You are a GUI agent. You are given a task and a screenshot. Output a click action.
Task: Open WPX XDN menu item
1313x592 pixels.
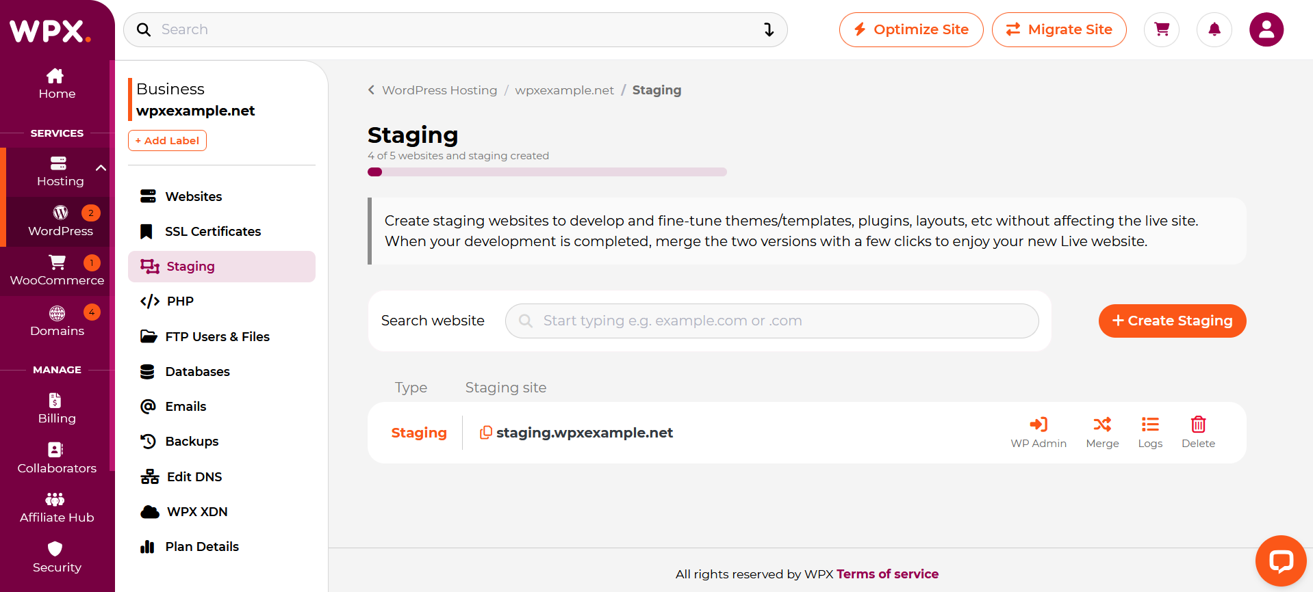[222, 511]
